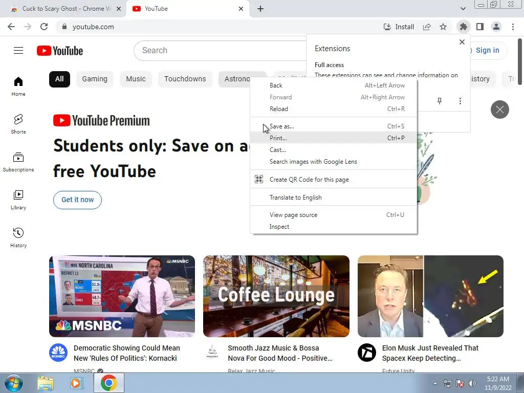Choose Reload in the context menu
This screenshot has height=393, width=524.
(x=334, y=109)
